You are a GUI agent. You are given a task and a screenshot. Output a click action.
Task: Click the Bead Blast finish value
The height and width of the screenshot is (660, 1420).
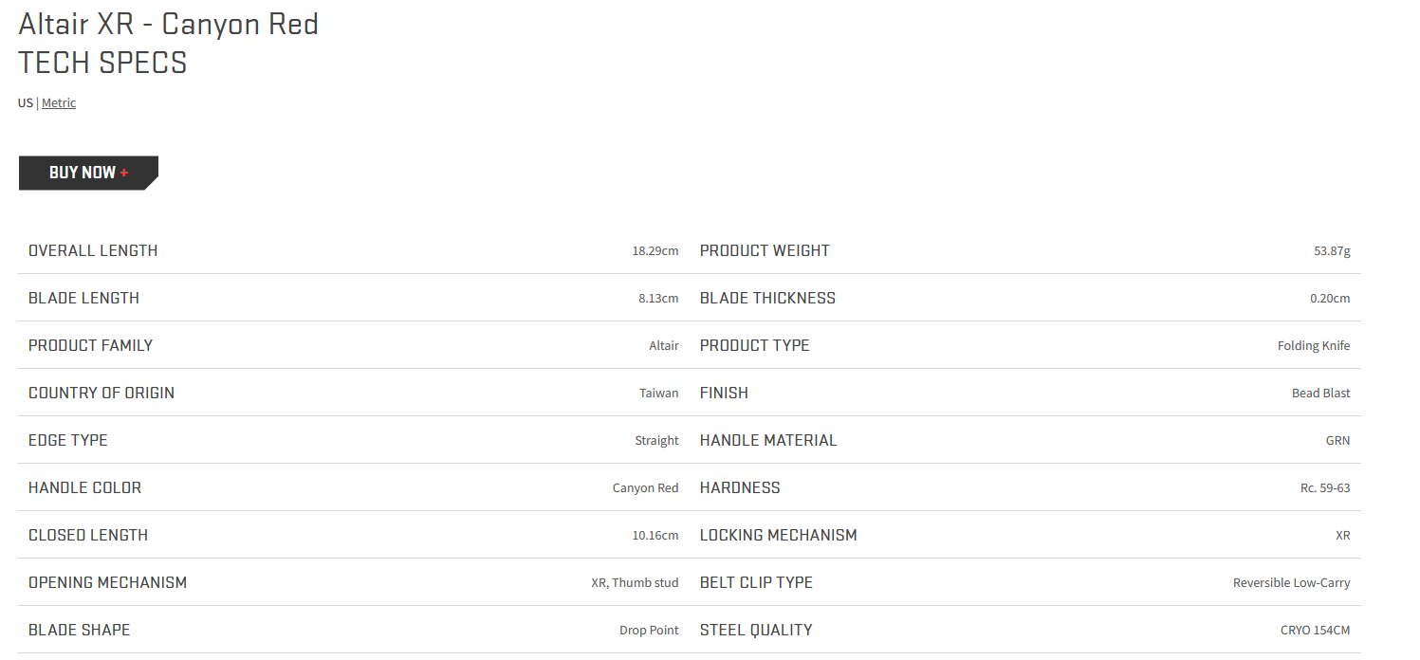(x=1321, y=394)
